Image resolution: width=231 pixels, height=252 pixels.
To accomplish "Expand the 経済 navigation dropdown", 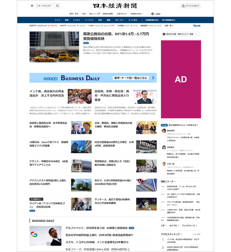I will [101, 20].
